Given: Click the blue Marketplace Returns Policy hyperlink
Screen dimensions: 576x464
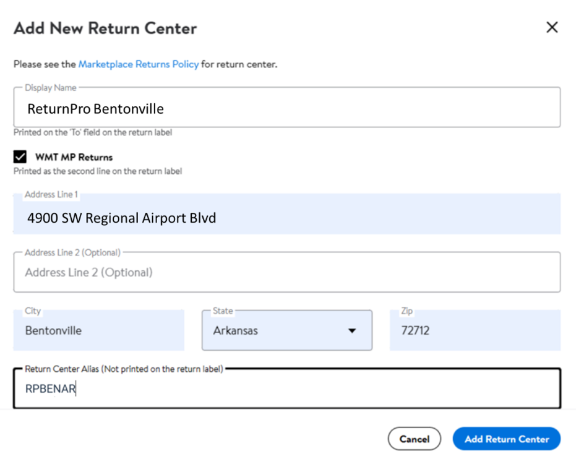Looking at the screenshot, I should point(139,64).
